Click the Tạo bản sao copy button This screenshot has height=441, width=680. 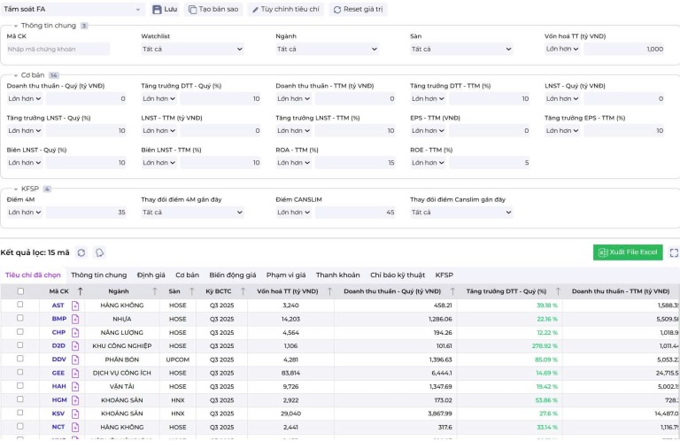point(213,9)
